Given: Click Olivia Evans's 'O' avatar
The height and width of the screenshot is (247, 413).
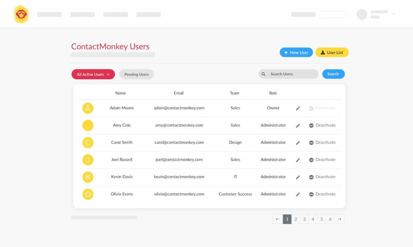Looking at the screenshot, I should click(88, 194).
